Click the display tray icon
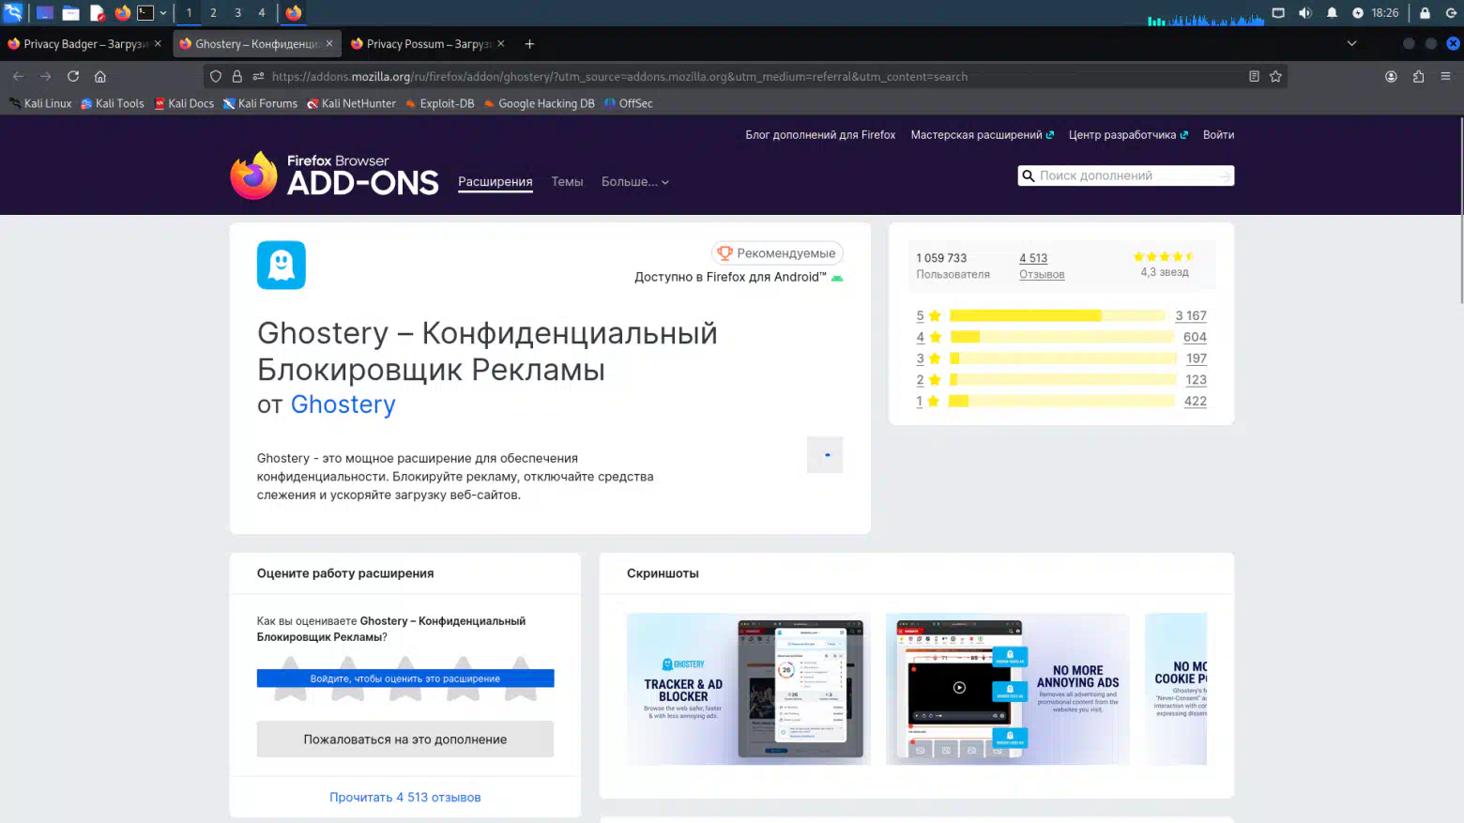The height and width of the screenshot is (823, 1464). click(x=1278, y=13)
